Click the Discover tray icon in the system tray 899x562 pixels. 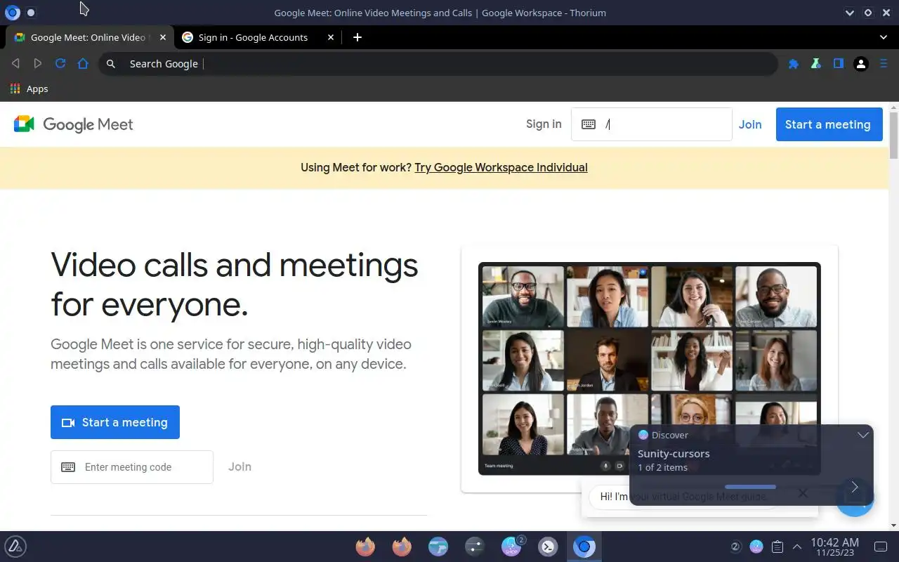(x=756, y=547)
